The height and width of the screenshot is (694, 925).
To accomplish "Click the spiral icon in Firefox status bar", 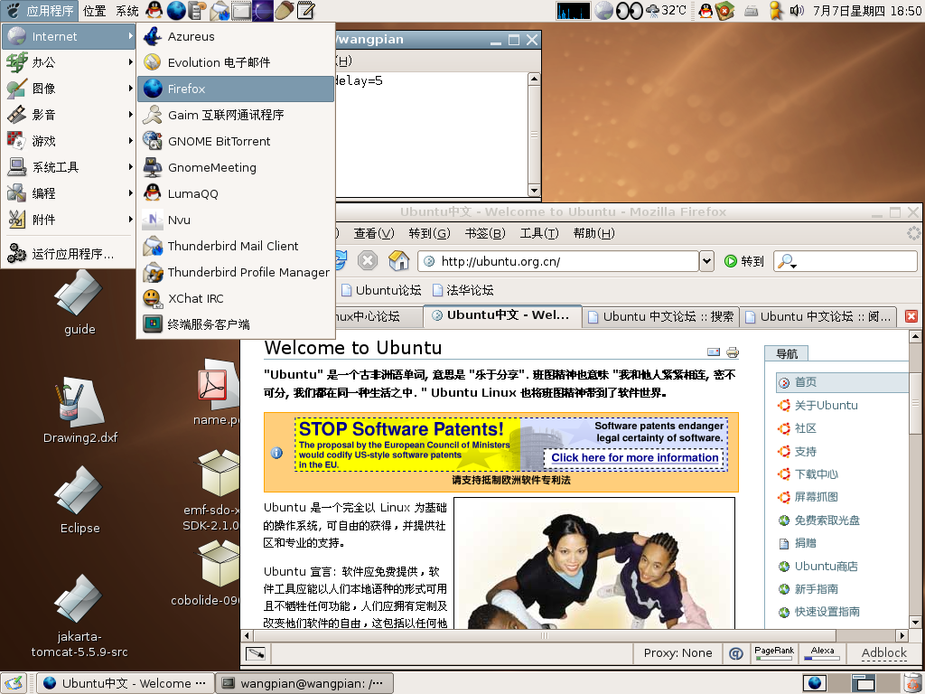I will 735,653.
